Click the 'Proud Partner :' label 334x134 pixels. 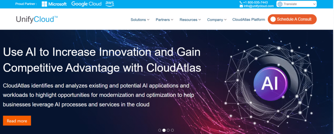(x=26, y=4)
